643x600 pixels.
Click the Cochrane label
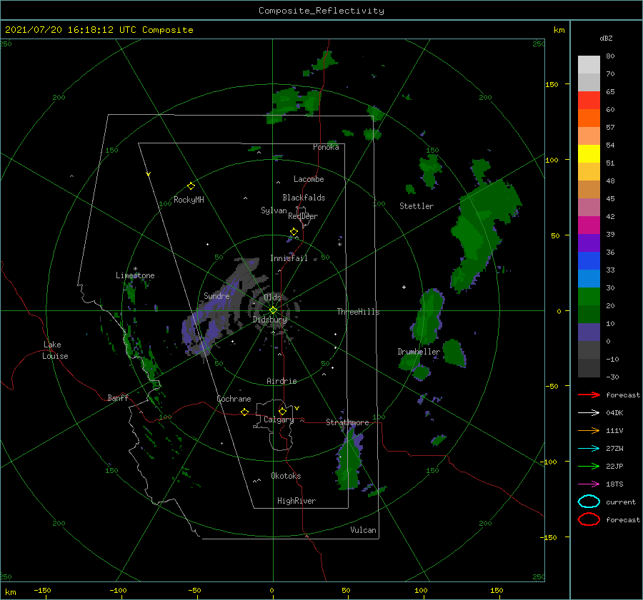pos(234,399)
